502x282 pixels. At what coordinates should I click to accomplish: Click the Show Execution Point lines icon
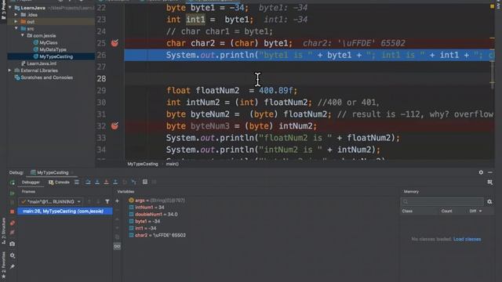pos(77,182)
